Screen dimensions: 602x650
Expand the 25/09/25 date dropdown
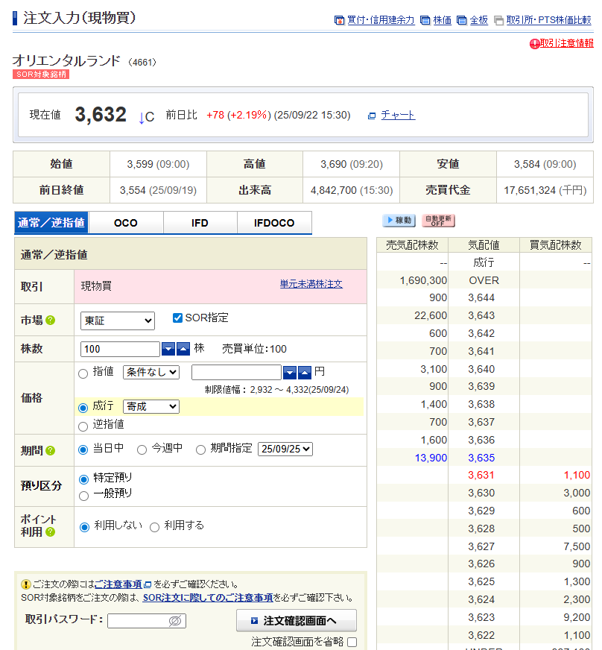point(285,449)
